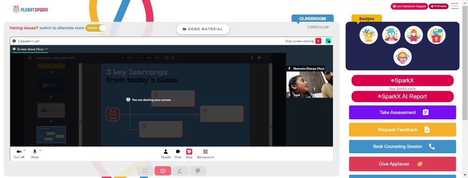
Task: Click Request Feedback button
Action: (402, 130)
